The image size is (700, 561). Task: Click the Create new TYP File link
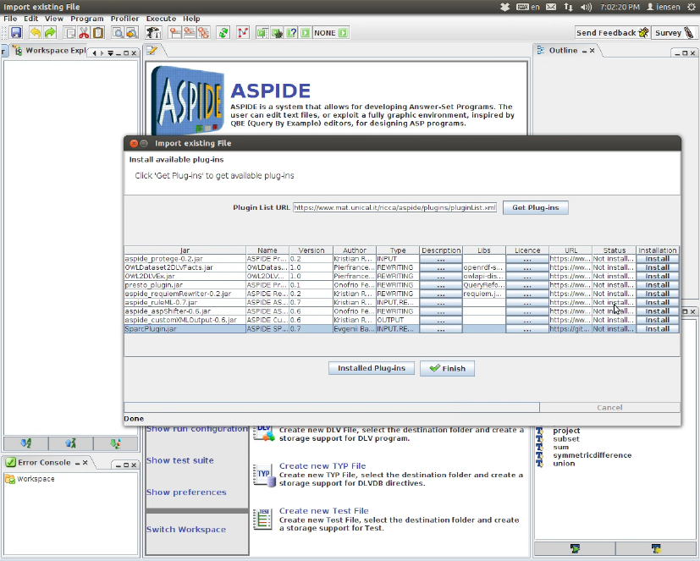[322, 466]
